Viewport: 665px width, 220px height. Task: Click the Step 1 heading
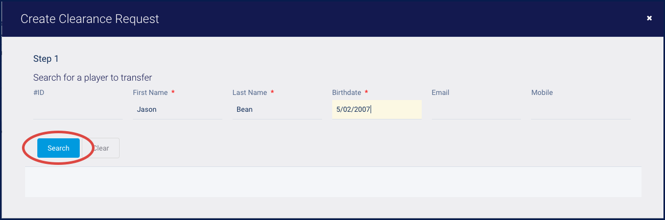tap(46, 59)
